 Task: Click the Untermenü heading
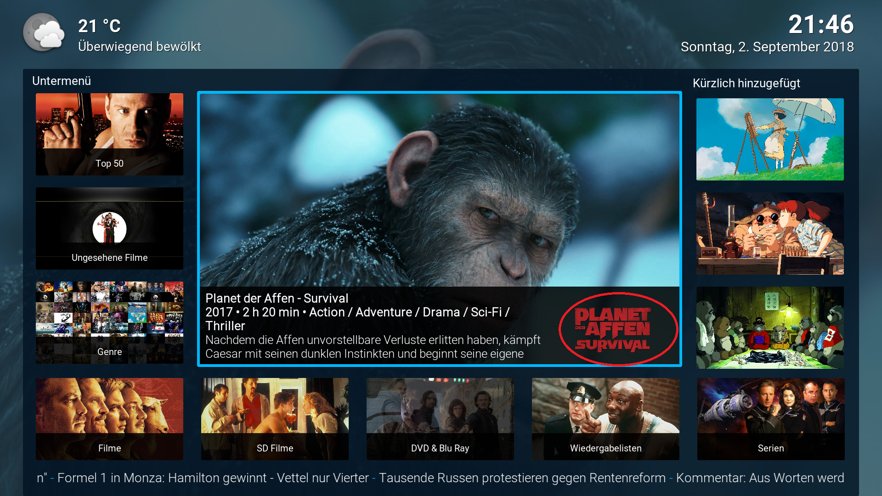(62, 81)
